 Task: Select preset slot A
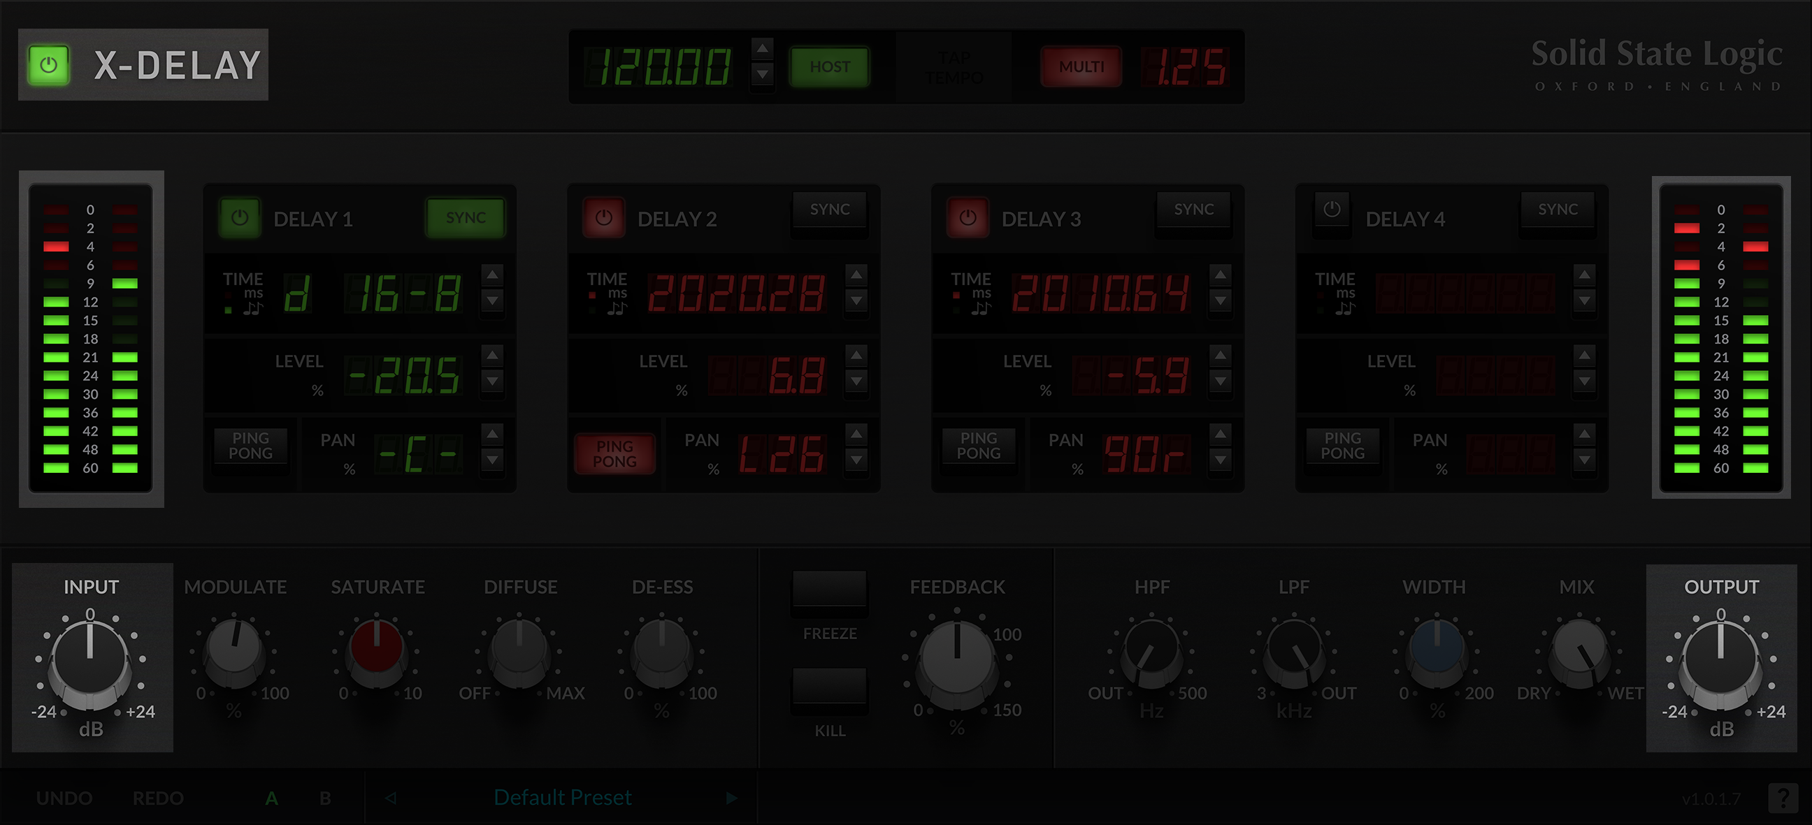tap(271, 798)
